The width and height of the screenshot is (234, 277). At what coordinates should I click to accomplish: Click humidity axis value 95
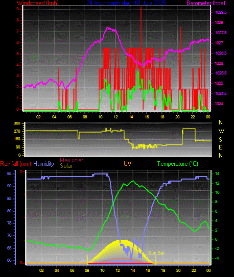[9, 173]
